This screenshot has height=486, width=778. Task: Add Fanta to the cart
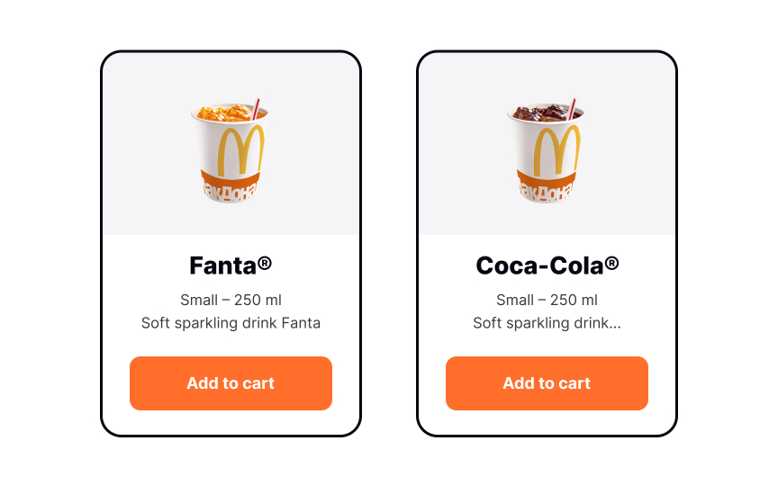click(x=231, y=382)
